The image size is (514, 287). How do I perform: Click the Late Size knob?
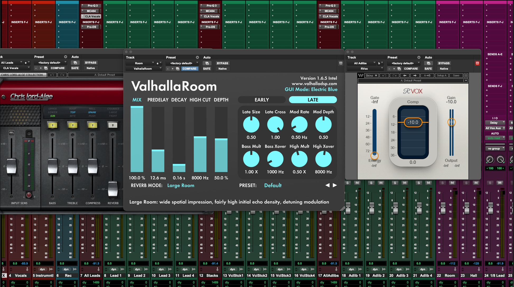251,125
